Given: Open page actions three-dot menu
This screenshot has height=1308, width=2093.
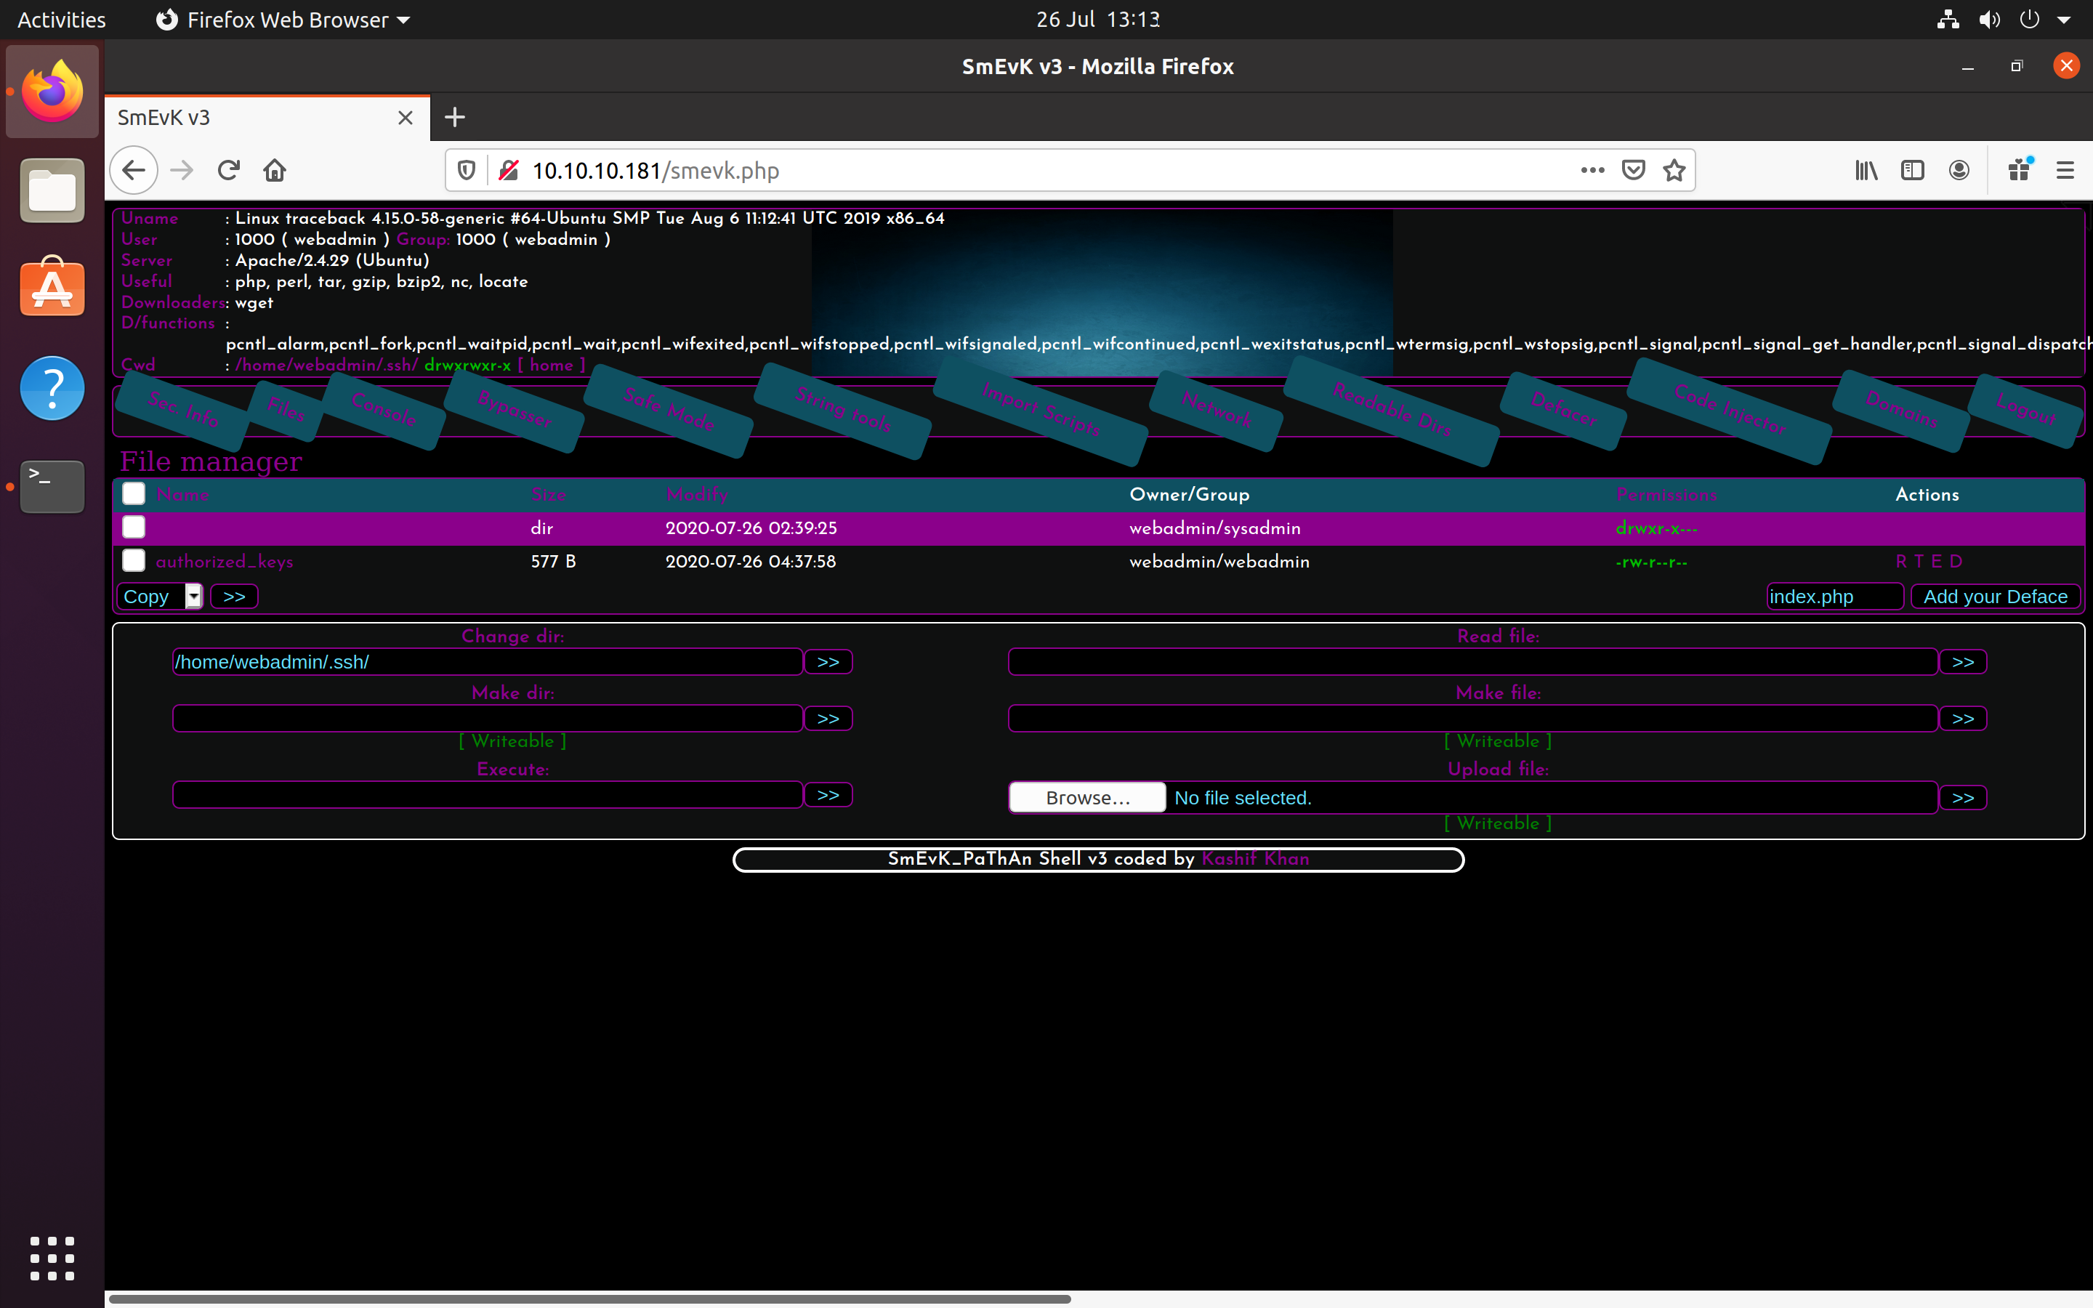Looking at the screenshot, I should 1592,171.
